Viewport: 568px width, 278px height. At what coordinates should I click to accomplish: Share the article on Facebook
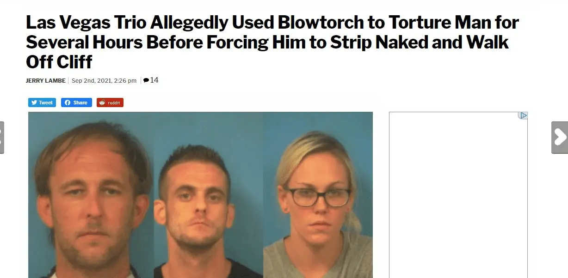coord(76,103)
